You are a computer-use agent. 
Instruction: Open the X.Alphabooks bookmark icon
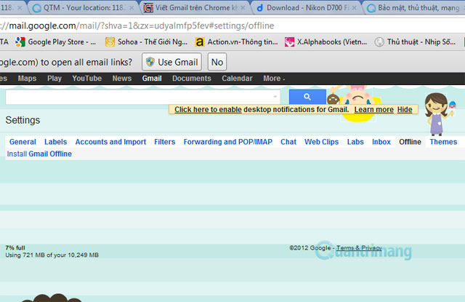coord(289,42)
